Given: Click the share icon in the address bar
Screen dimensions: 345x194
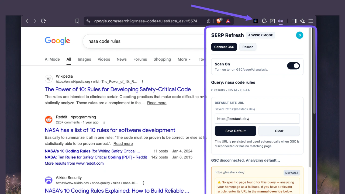Looking at the screenshot, I should pyautogui.click(x=209, y=21).
